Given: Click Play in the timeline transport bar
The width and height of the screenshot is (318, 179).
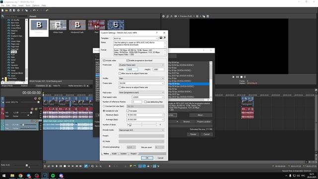Looking at the screenshot, I should 57,166.
